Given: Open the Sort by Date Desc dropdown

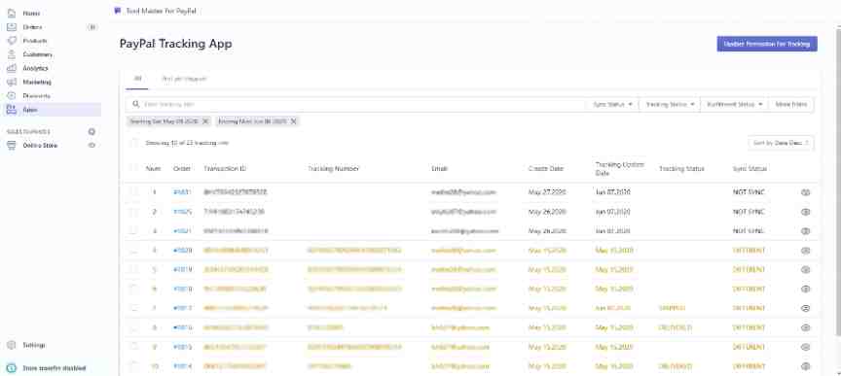Looking at the screenshot, I should pos(781,143).
